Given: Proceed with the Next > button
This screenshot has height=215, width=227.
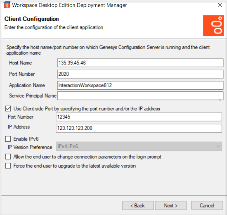Looking at the screenshot, I should click(171, 206).
